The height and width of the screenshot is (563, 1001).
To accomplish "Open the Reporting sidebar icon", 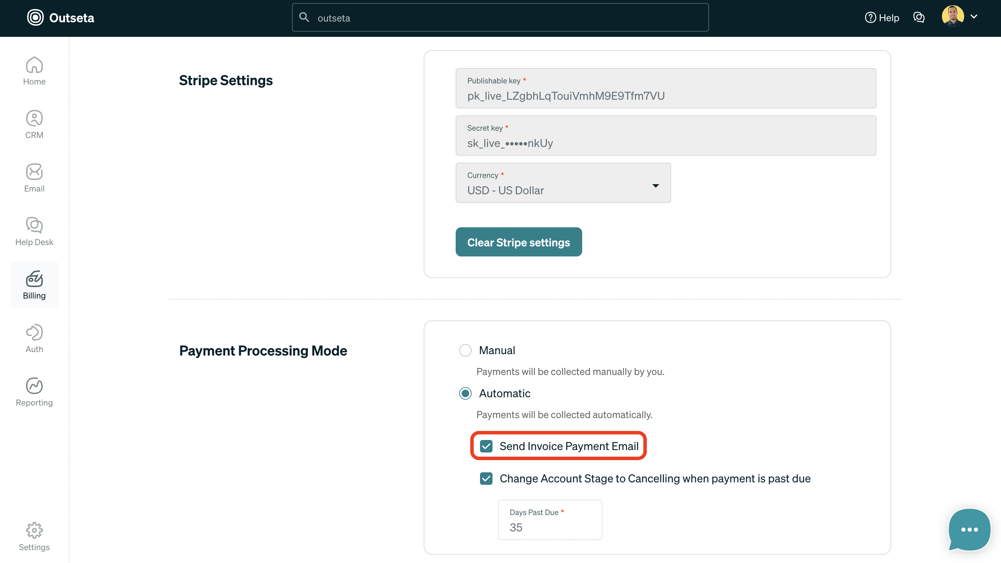I will [34, 392].
